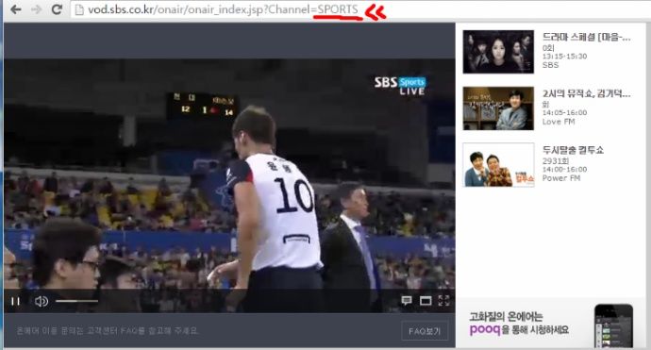The height and width of the screenshot is (350, 651).
Task: Open the 드라마 스페셜 thumbnail
Action: 498,52
